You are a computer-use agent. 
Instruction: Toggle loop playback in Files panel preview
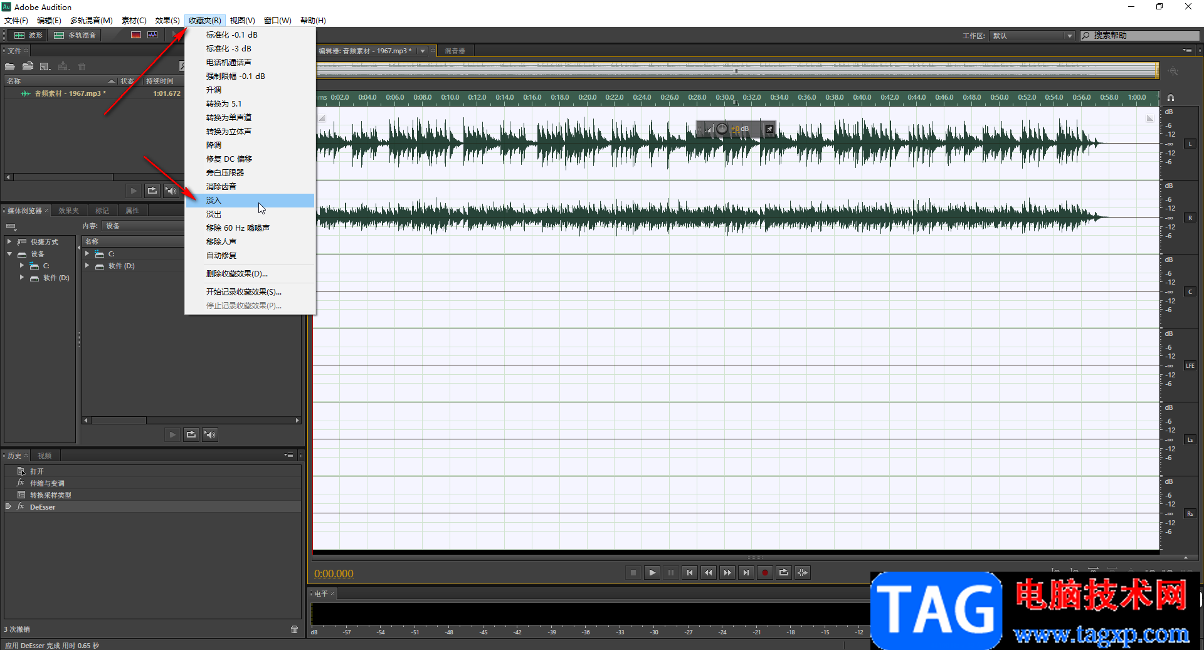(x=152, y=191)
